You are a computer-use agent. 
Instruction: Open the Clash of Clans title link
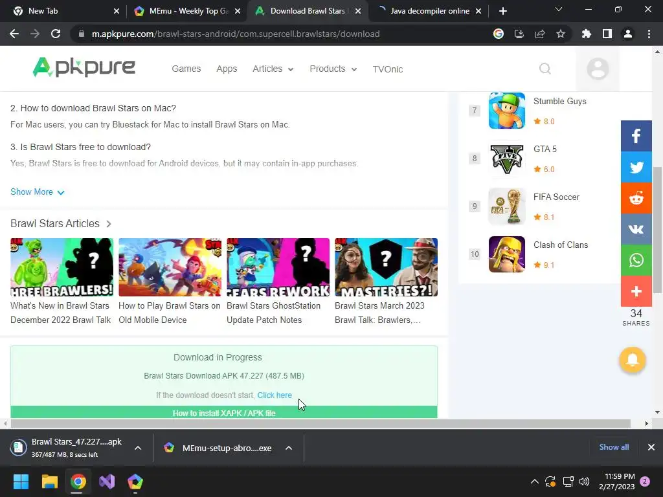pos(561,245)
